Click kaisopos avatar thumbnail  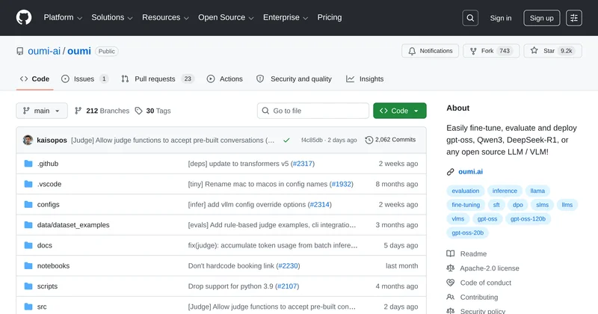28,140
